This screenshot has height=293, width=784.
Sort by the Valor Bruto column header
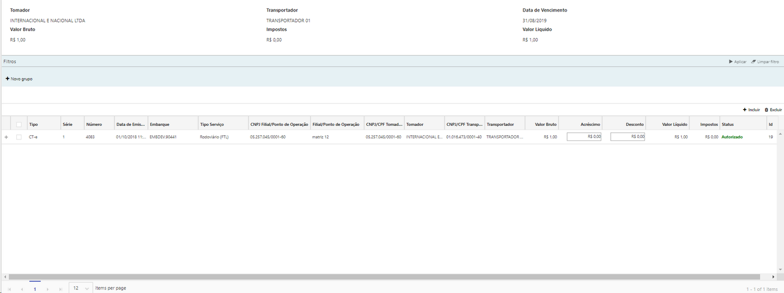point(545,124)
